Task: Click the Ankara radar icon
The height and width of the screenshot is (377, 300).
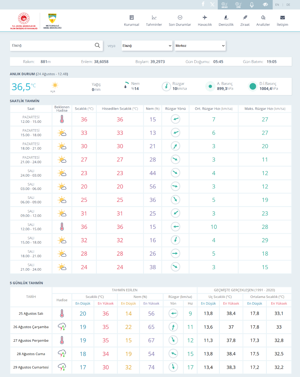Action: tap(224, 5)
